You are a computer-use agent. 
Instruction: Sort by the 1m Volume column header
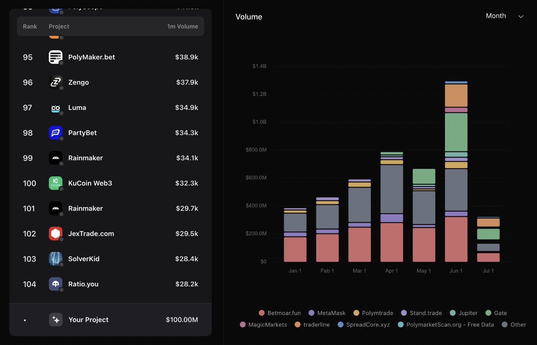pos(183,26)
